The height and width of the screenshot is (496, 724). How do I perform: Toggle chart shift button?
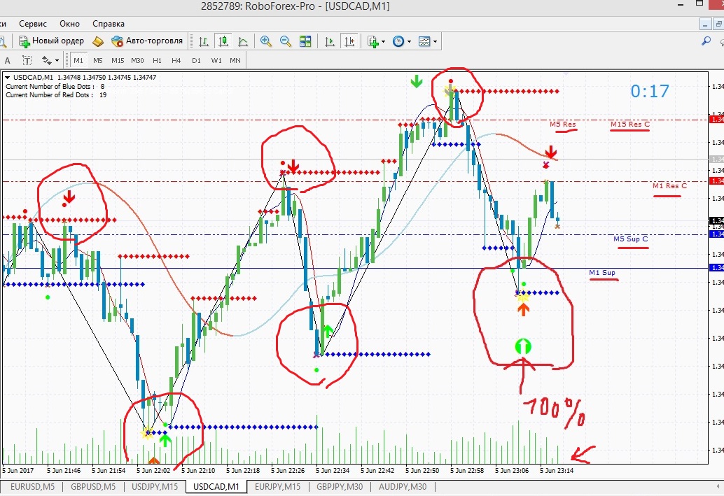[349, 41]
